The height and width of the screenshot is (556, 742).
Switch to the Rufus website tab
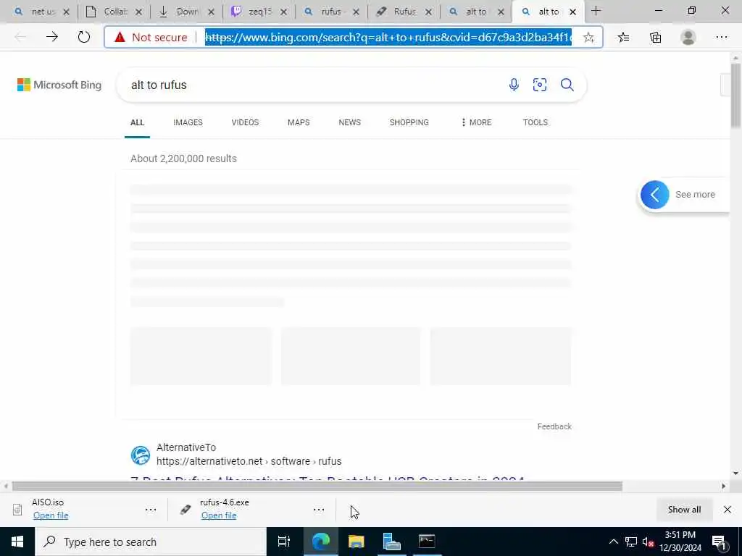[x=404, y=12]
